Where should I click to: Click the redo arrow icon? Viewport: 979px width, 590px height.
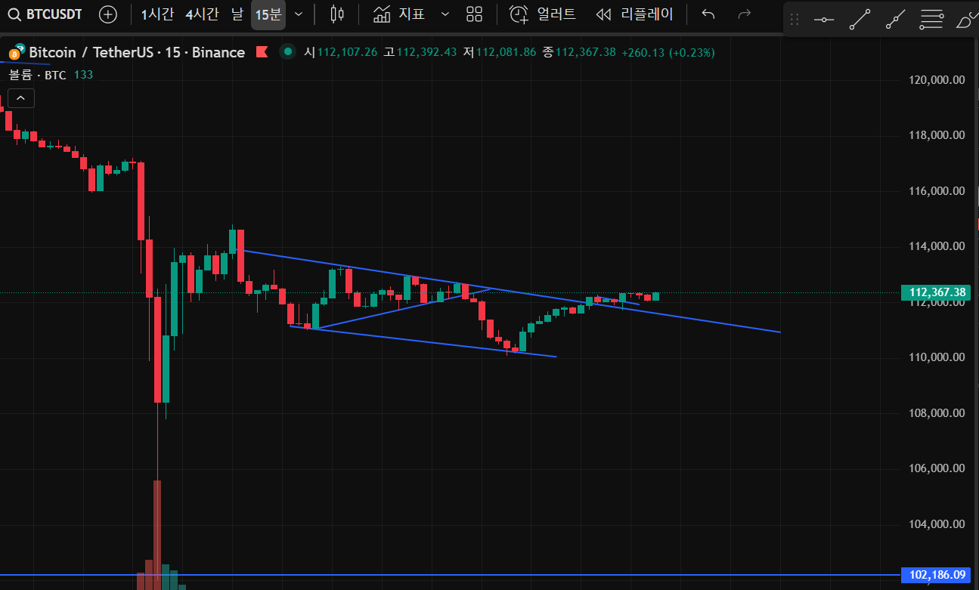(744, 14)
